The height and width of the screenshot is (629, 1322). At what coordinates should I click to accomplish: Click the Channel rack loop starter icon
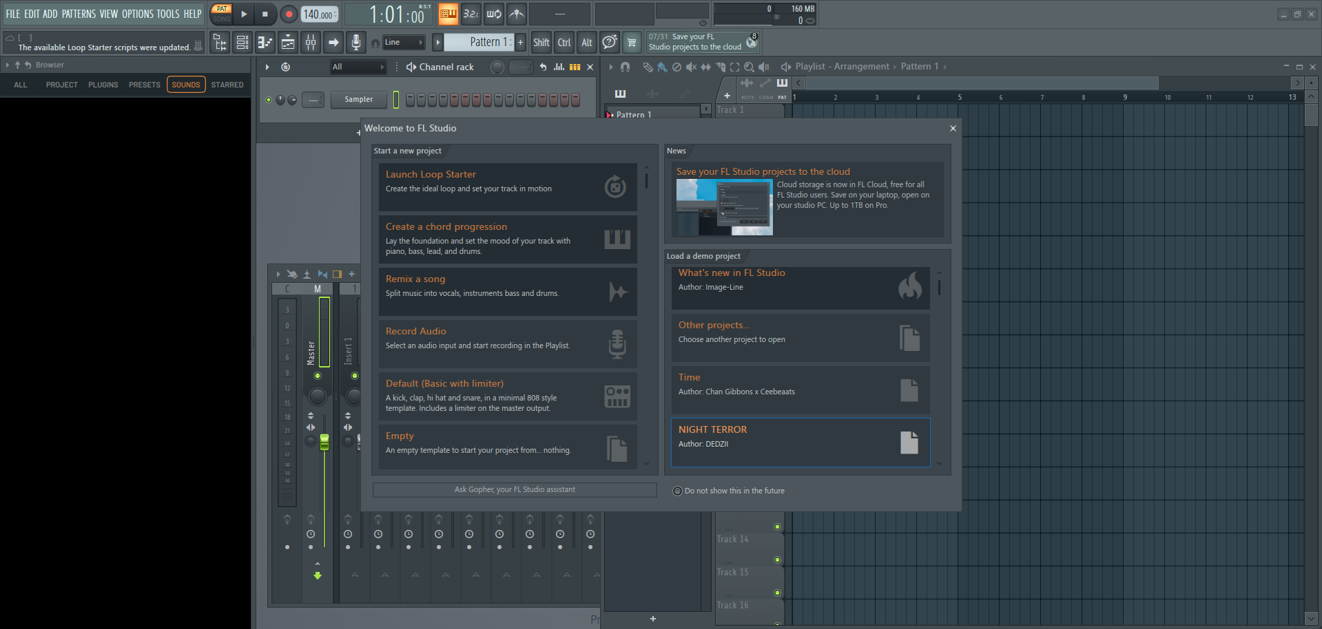pyautogui.click(x=285, y=67)
